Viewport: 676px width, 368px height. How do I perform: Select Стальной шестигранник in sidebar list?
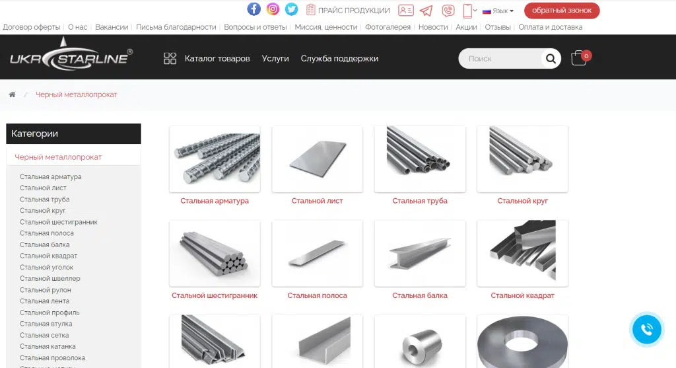point(59,222)
